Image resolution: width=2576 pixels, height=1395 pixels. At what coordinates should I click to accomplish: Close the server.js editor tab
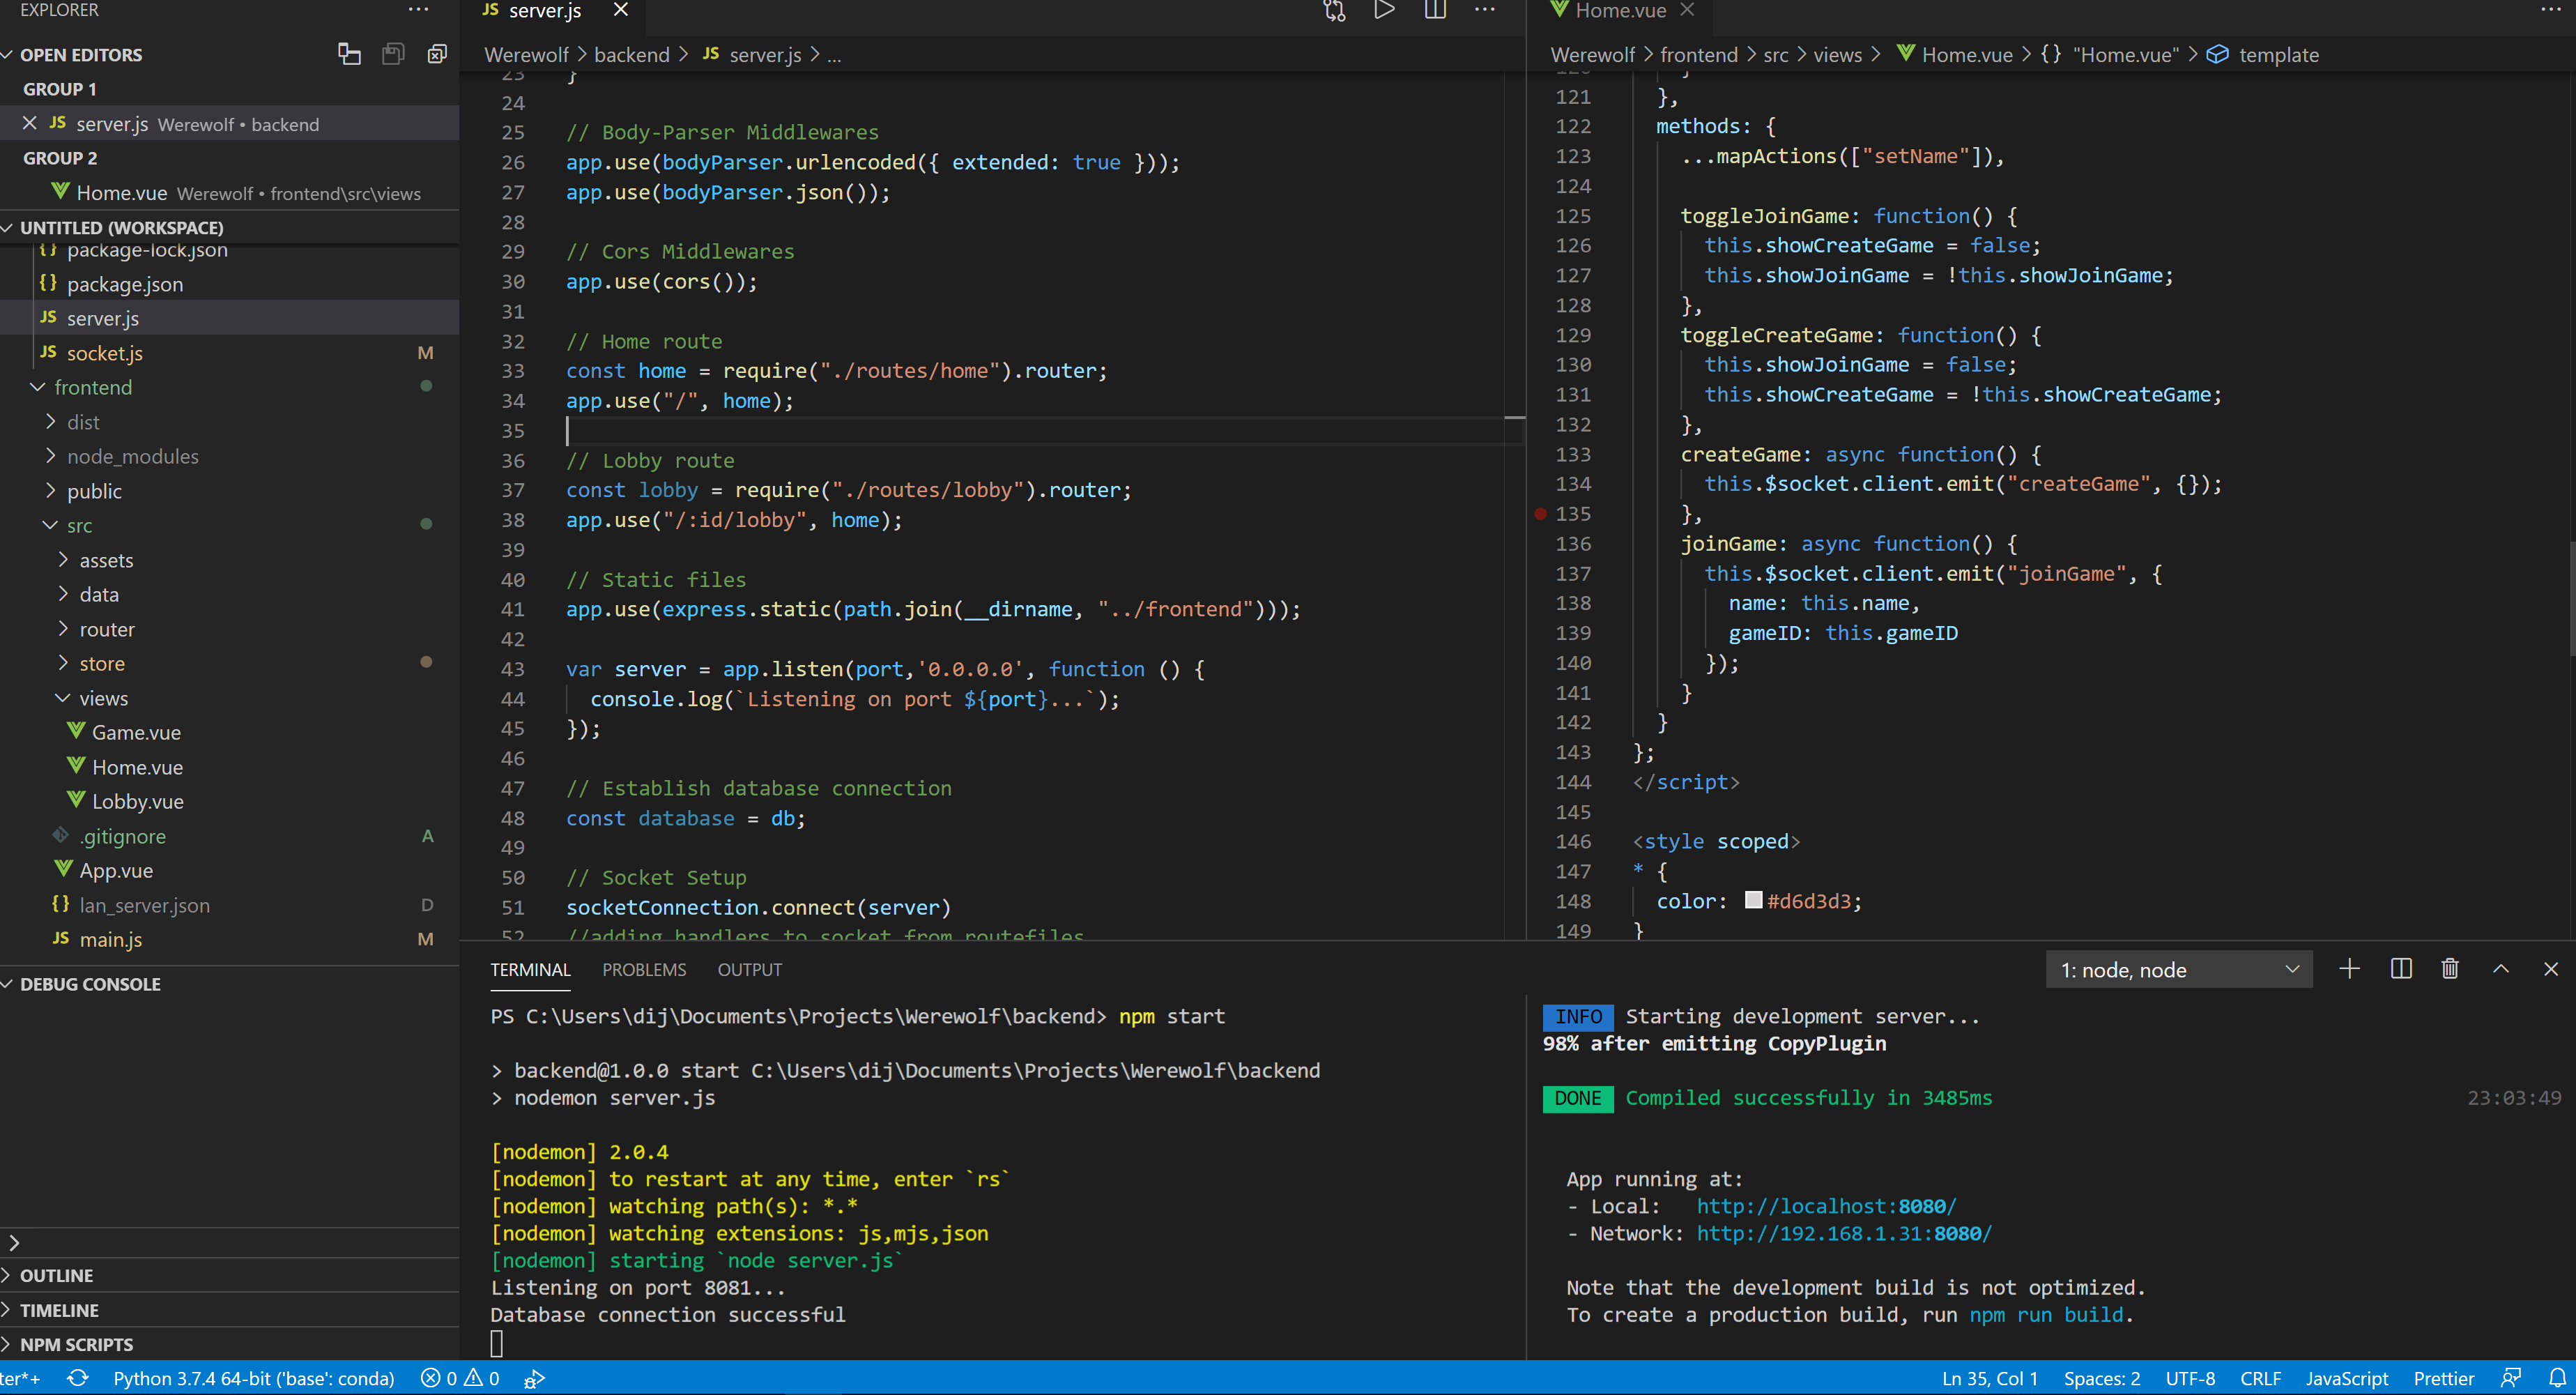(621, 10)
